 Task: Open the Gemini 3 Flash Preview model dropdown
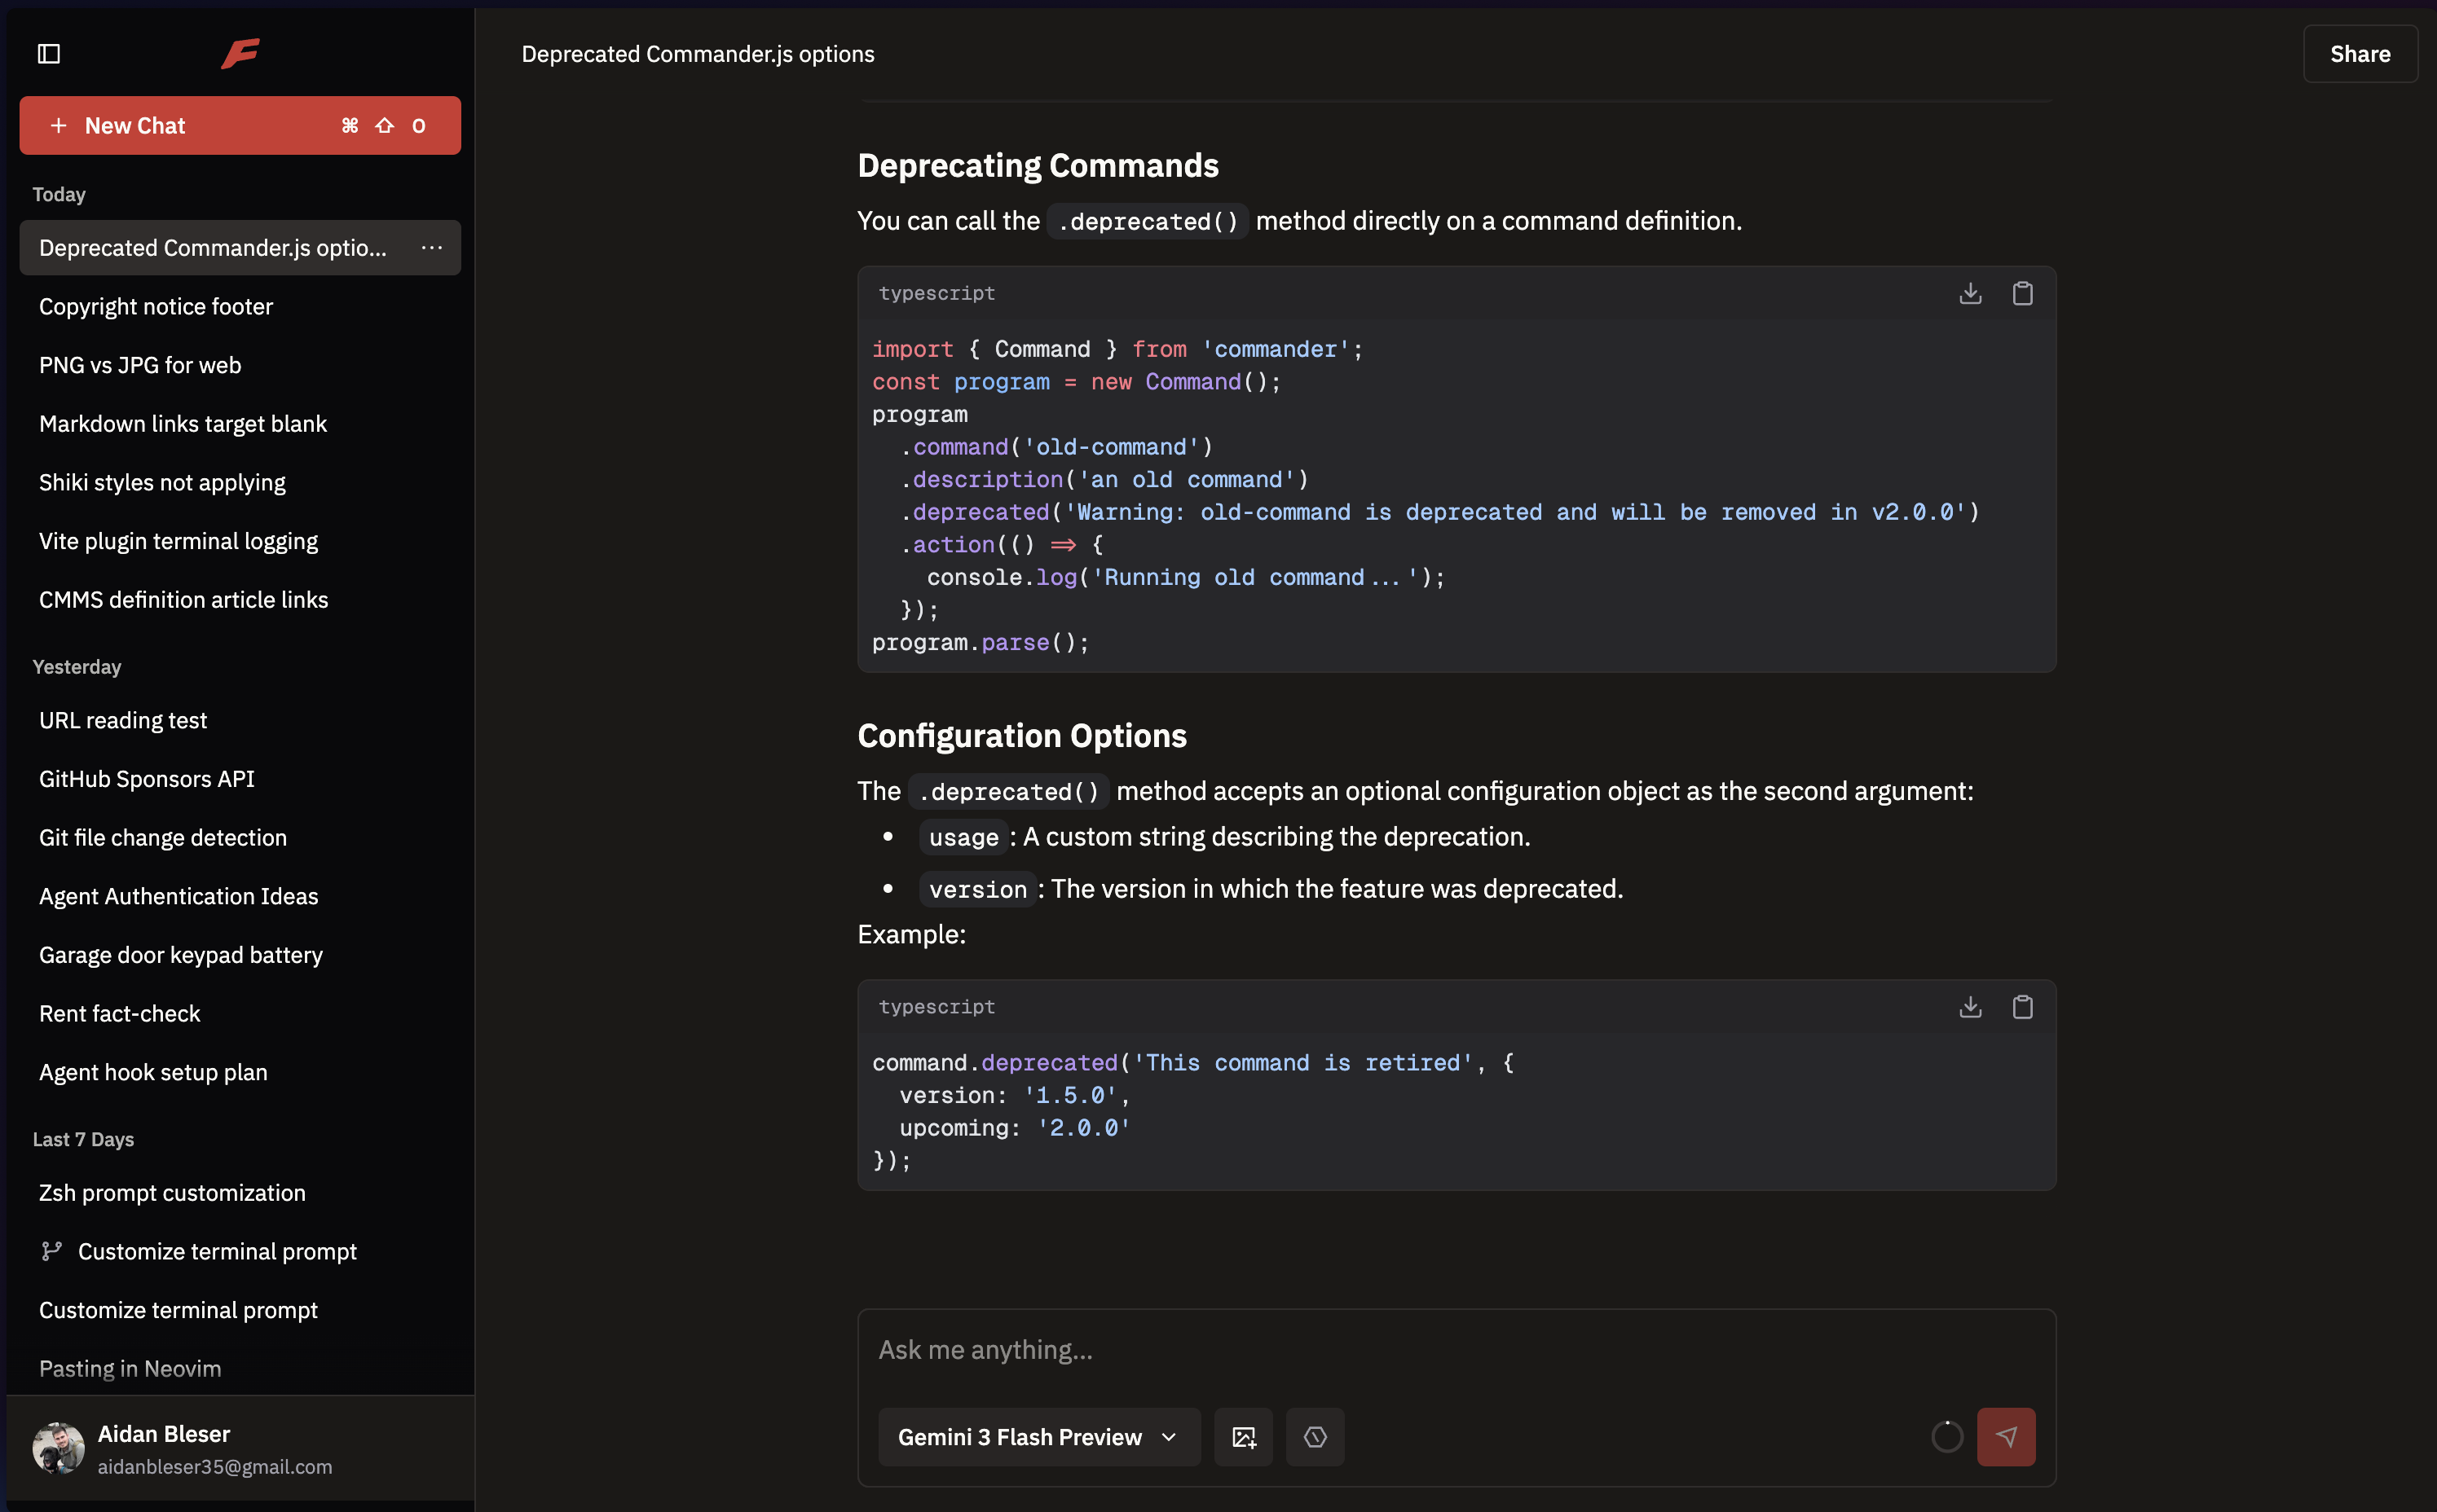click(x=1038, y=1437)
